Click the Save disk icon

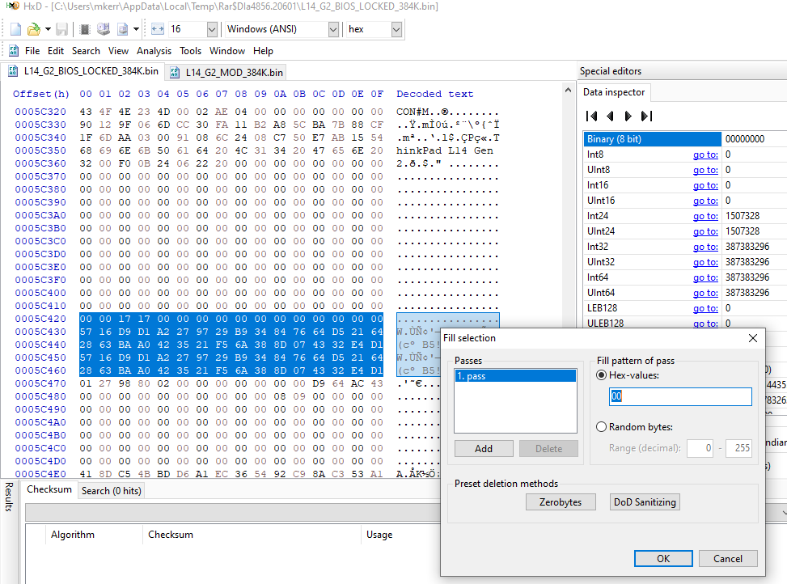(61, 29)
